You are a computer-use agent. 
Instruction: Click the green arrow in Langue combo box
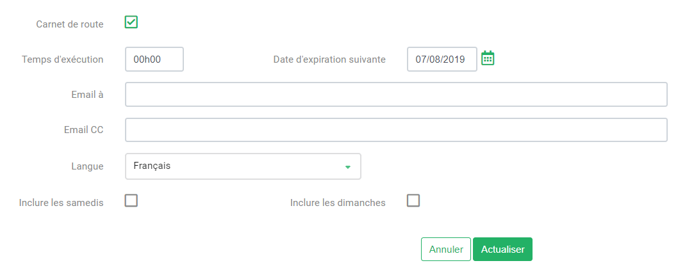[x=347, y=167]
